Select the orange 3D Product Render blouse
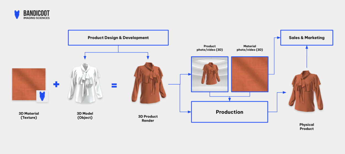345x154 pixels. coord(148,83)
